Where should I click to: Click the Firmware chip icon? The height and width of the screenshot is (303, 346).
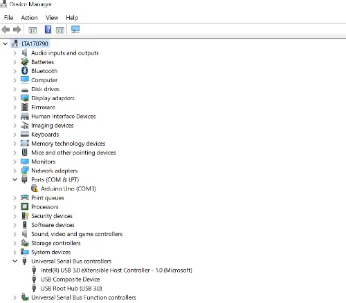(x=24, y=107)
